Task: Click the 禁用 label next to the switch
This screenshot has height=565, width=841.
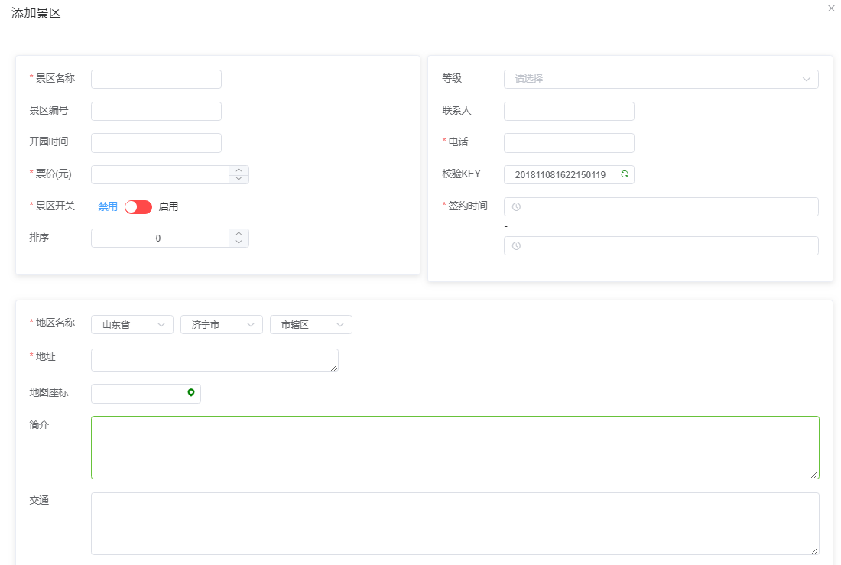Action: point(108,206)
